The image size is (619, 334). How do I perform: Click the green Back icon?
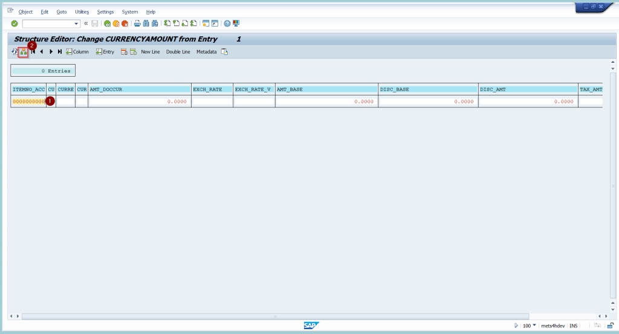point(108,24)
